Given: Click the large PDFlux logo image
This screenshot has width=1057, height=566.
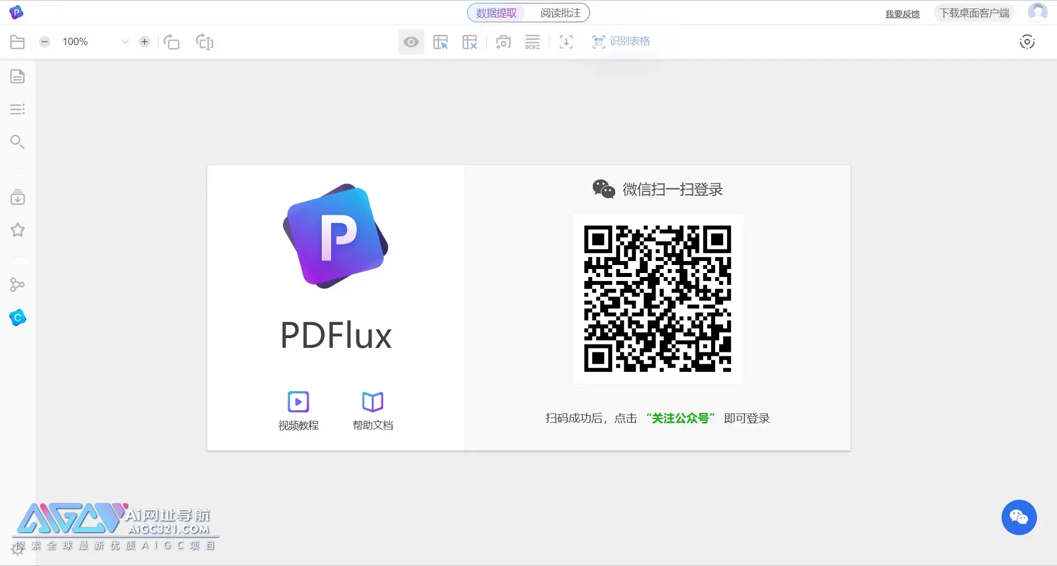Looking at the screenshot, I should click(336, 236).
